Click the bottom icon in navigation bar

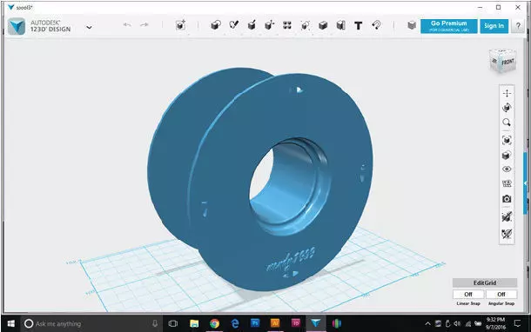(507, 233)
